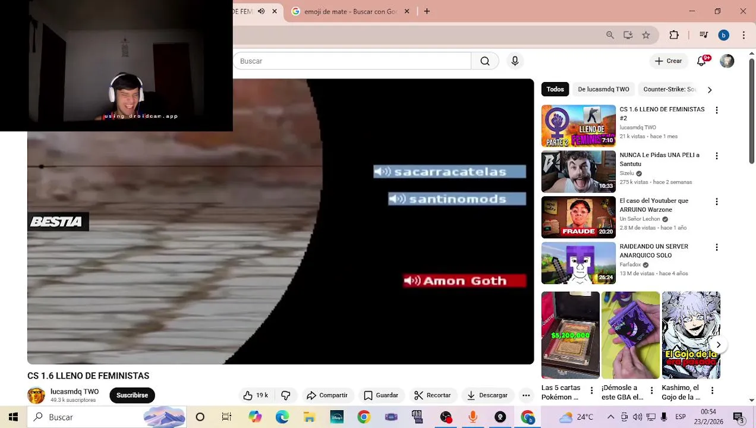This screenshot has width=756, height=428.
Task: Open 'Sizelu' channel name link
Action: pyautogui.click(x=626, y=174)
